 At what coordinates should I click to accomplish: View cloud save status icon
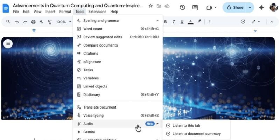click(x=167, y=6)
